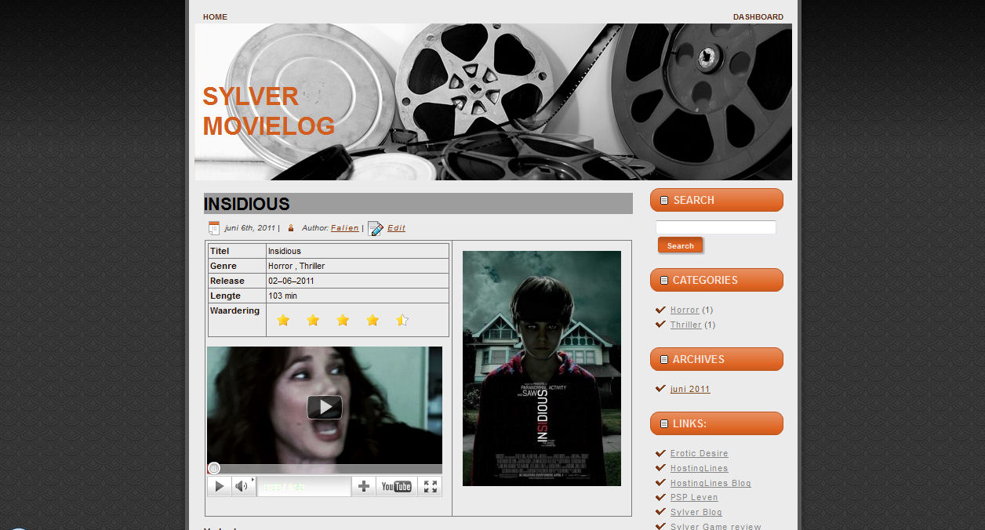Click the third rating star
The height and width of the screenshot is (530, 985).
click(x=343, y=320)
